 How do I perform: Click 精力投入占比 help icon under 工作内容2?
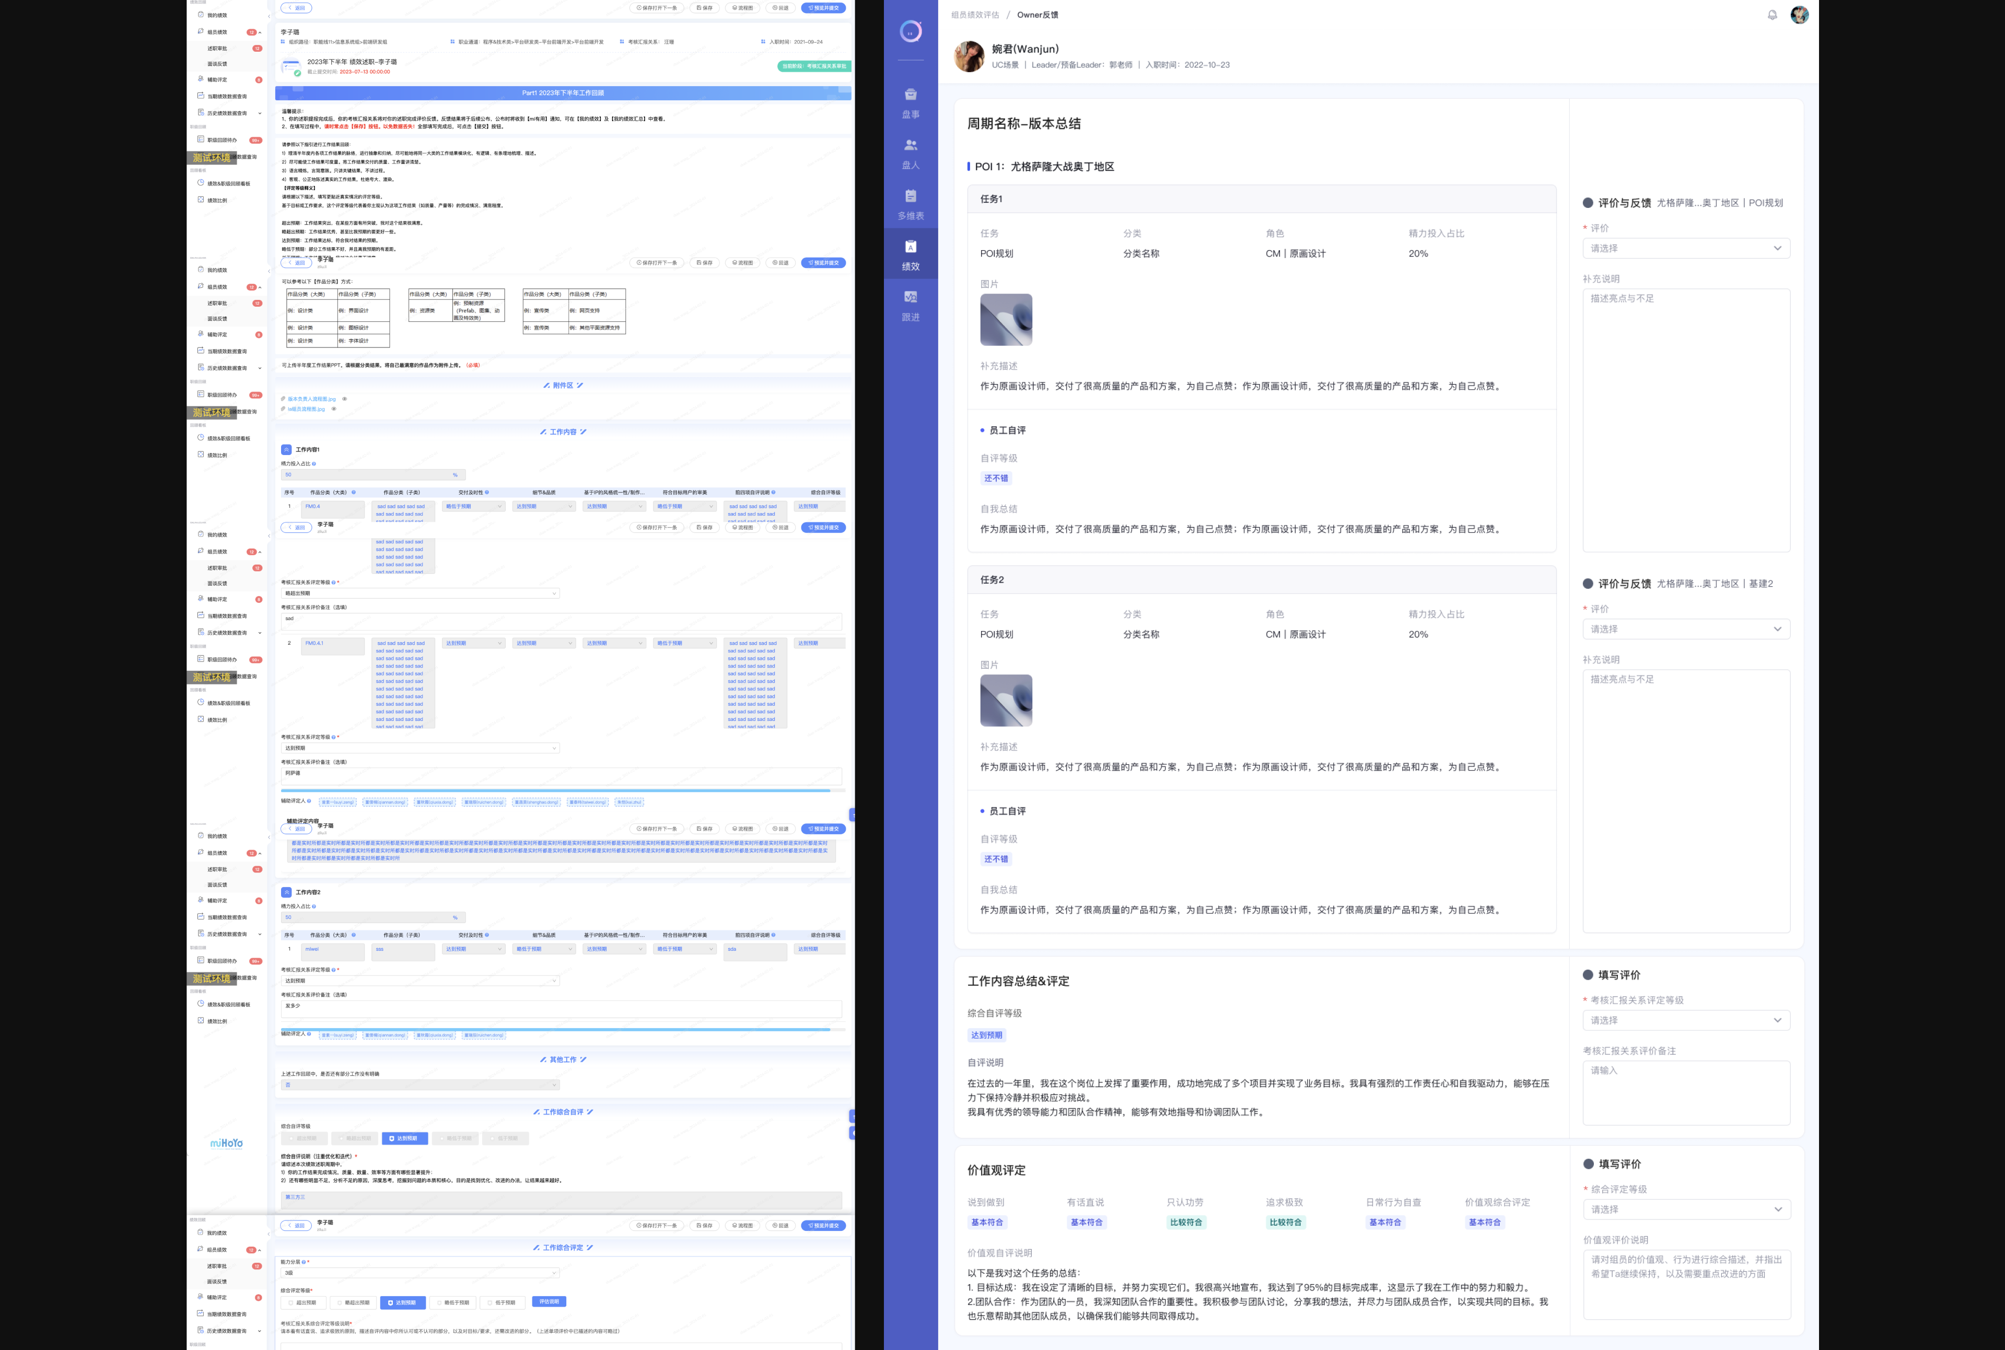pos(313,906)
